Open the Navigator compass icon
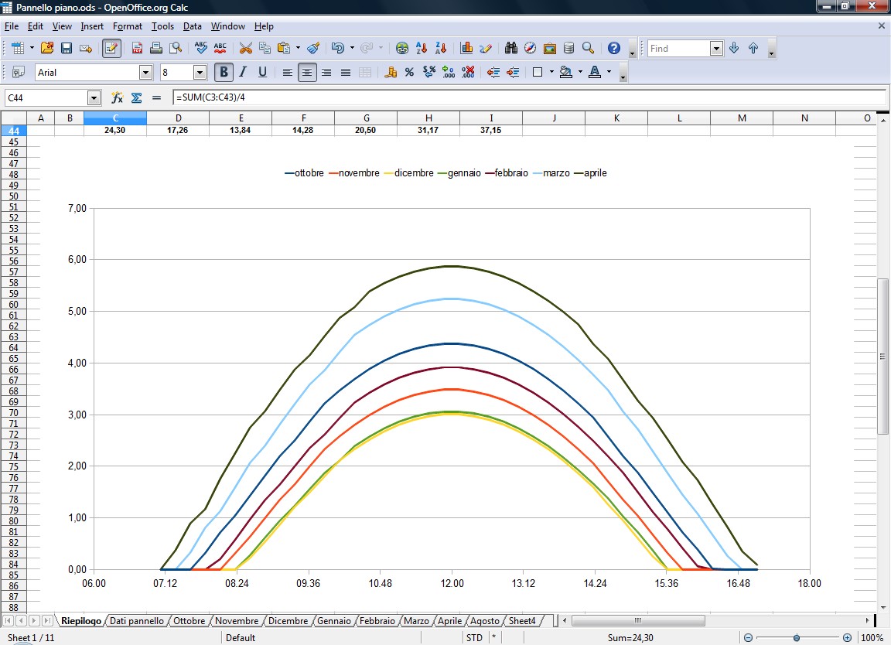 (x=530, y=48)
